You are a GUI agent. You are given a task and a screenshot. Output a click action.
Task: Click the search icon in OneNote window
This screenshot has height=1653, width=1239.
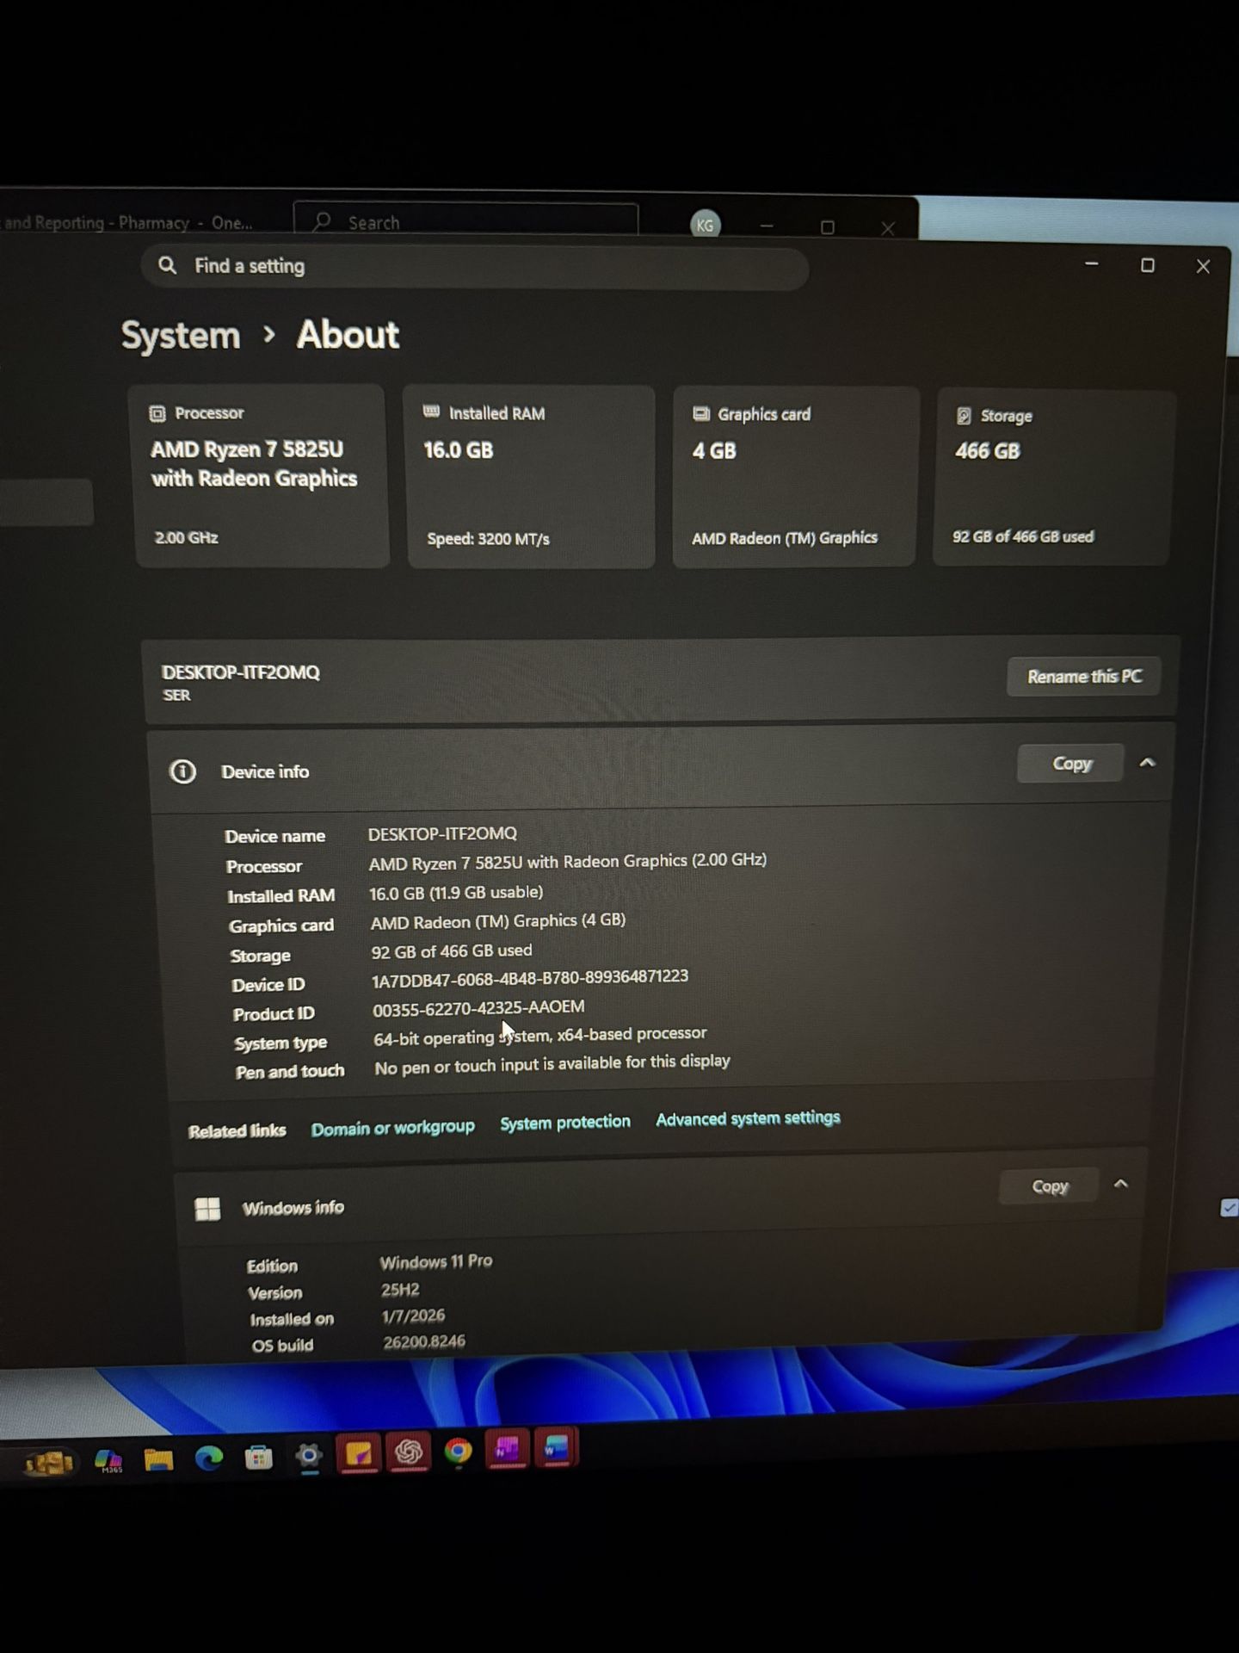323,222
